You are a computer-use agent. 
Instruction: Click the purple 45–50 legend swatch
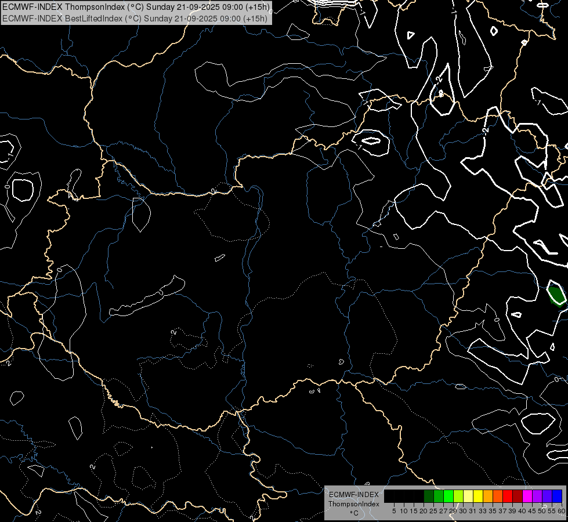[537, 496]
